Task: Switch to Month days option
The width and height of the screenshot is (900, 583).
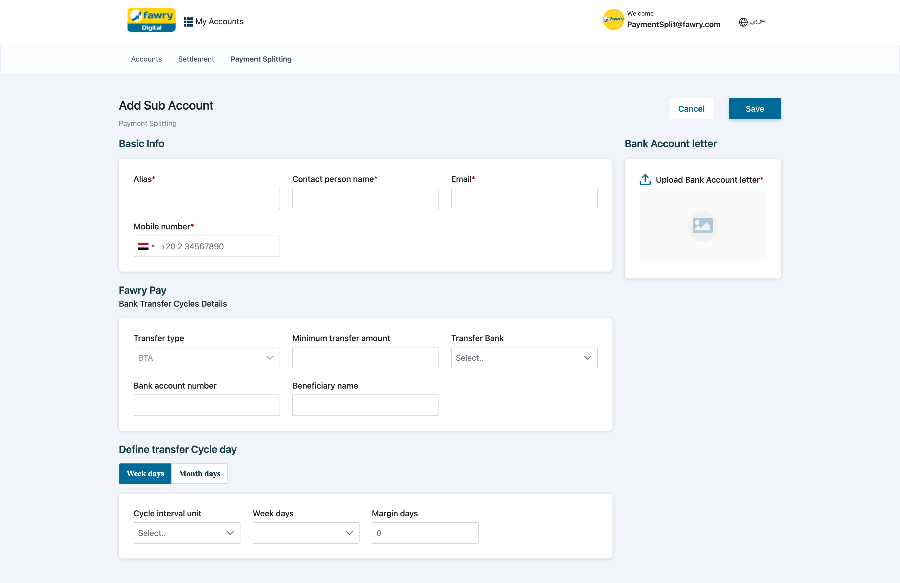Action: click(x=199, y=473)
